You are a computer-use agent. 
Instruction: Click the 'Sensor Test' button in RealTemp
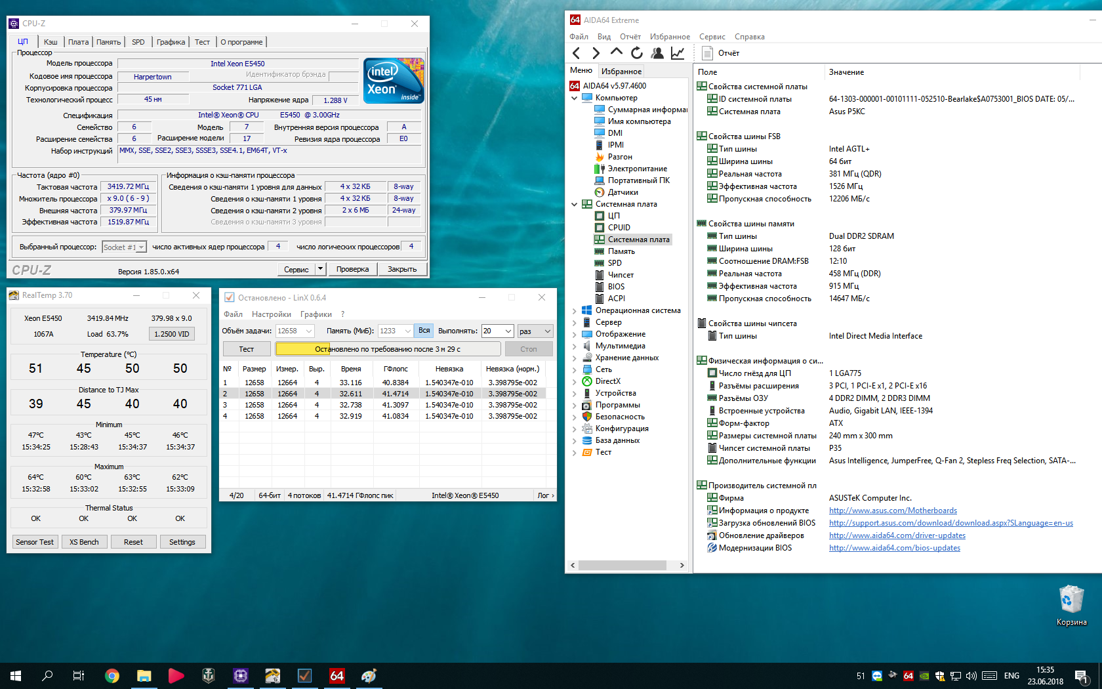coord(35,542)
